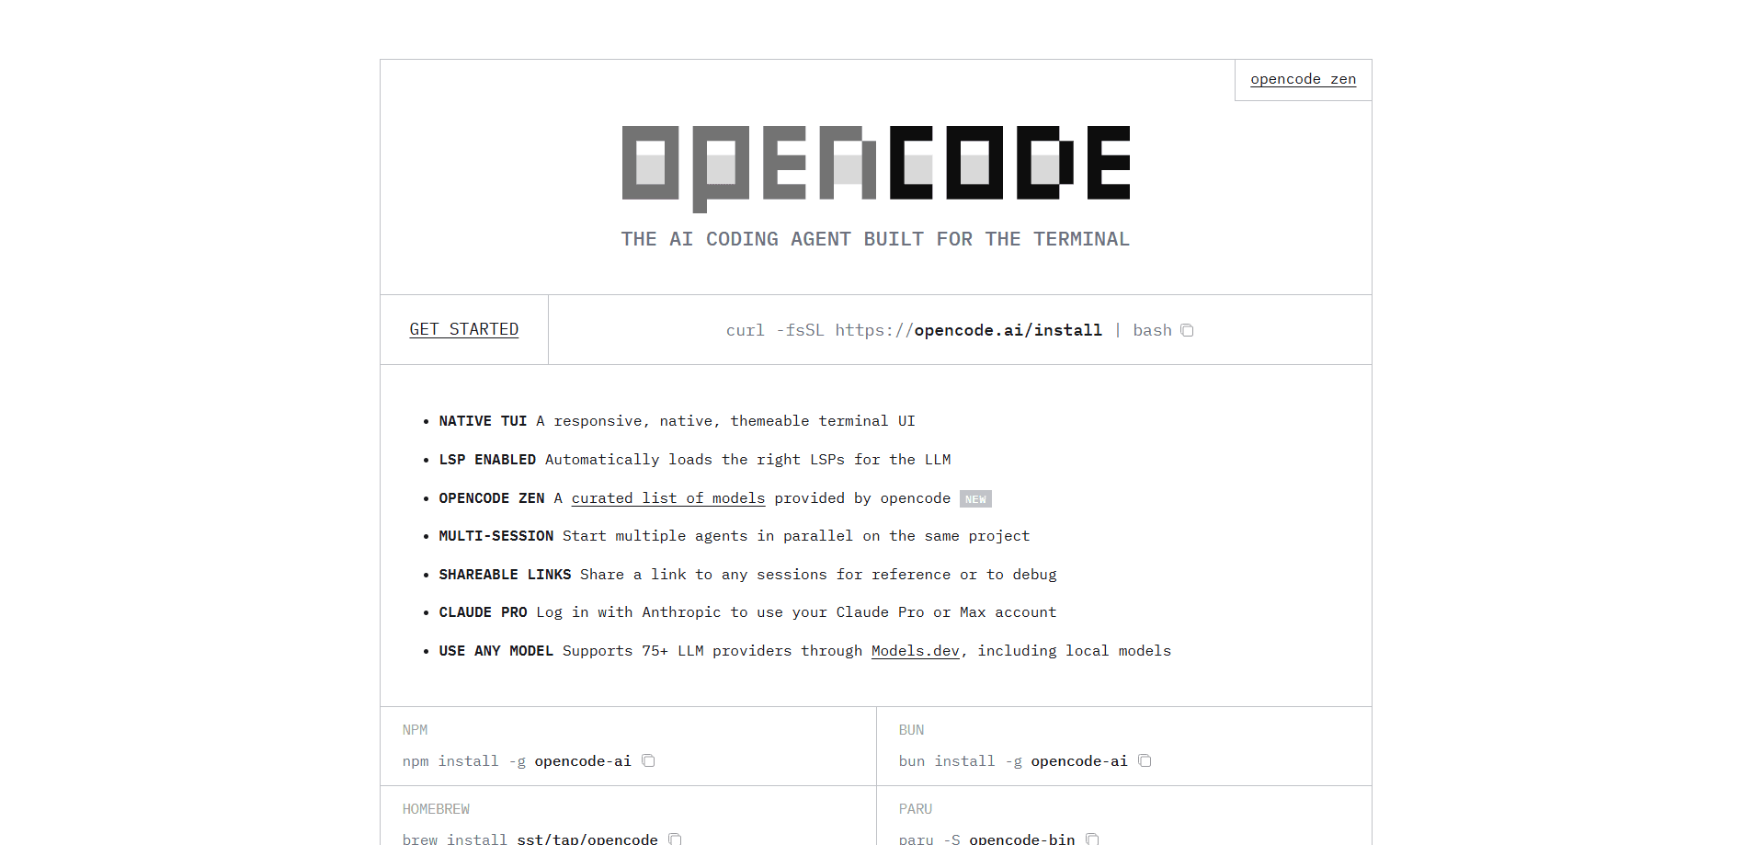Viewport: 1743px width, 845px height.
Task: Click the tagline 'THE AI CODING AGENT BUILT FOR THE TERMINAL'
Action: [875, 239]
